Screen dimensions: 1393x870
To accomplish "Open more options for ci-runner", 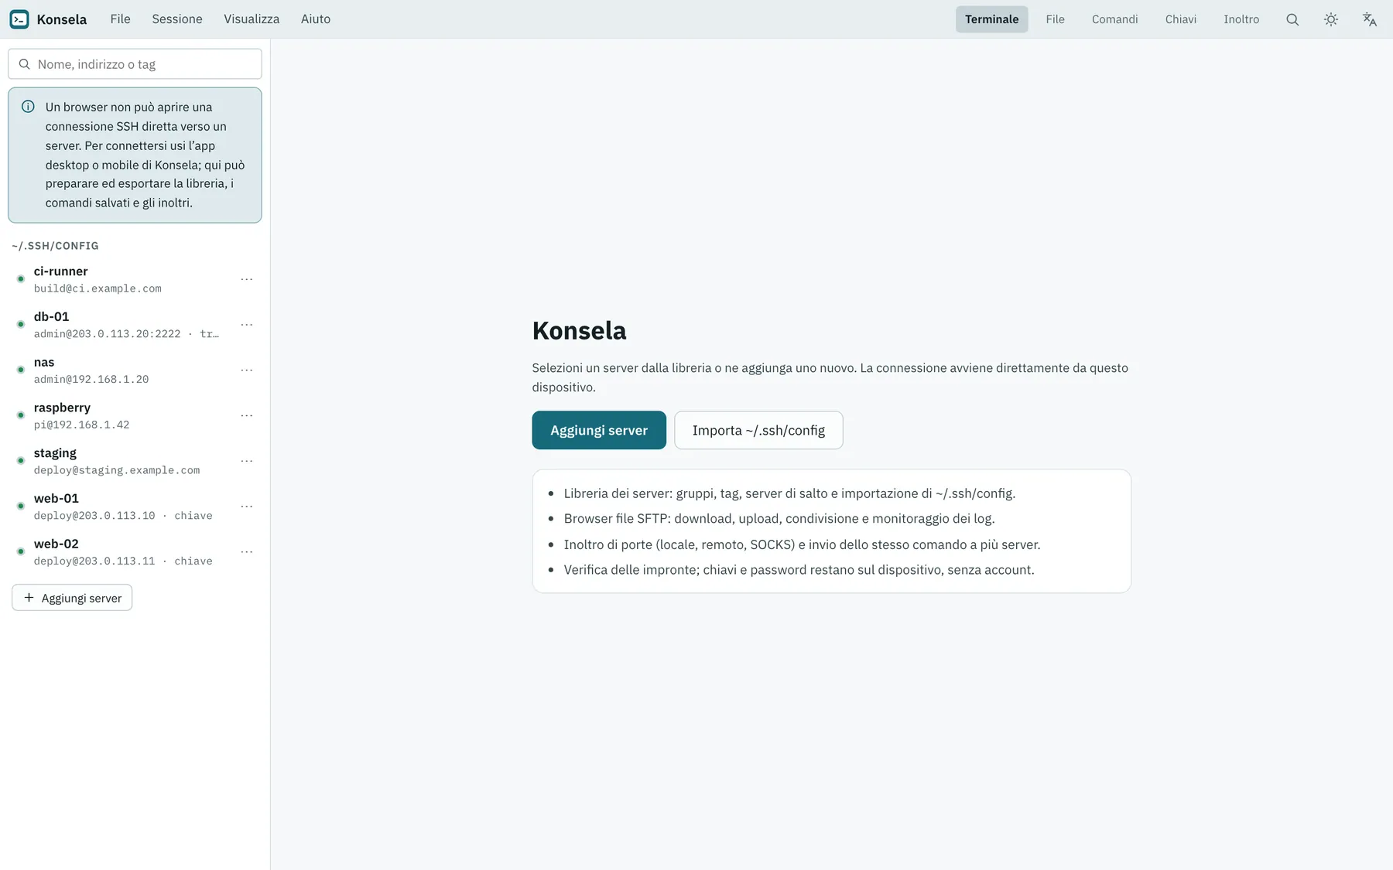I will tap(247, 279).
